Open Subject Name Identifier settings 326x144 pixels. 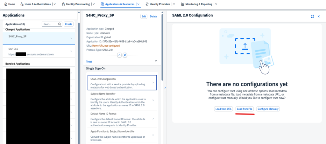coord(122,100)
